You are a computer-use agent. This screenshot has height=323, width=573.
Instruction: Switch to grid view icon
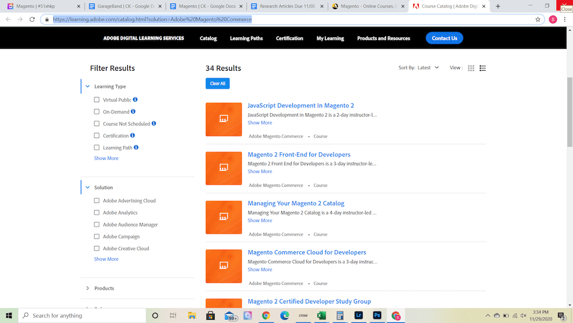471,68
